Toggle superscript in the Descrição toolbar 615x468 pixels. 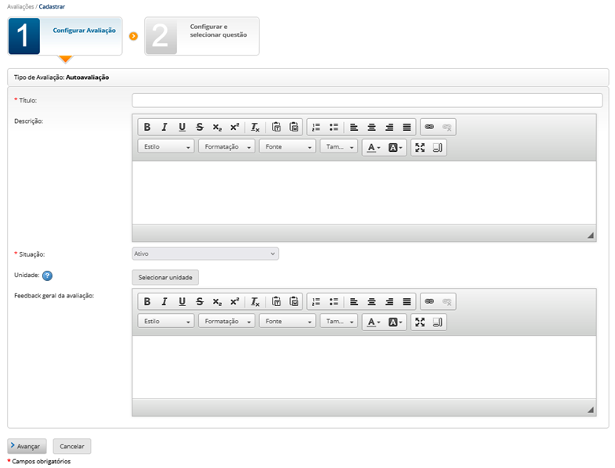(x=234, y=127)
